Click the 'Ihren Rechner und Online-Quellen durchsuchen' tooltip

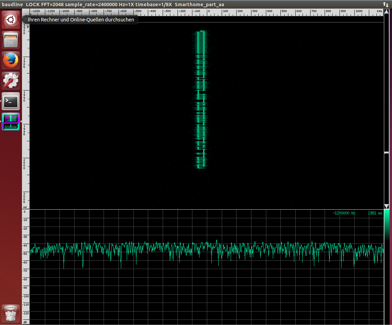pos(81,19)
